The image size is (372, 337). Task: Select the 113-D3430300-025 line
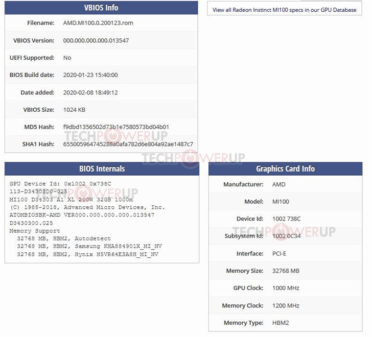coord(38,191)
